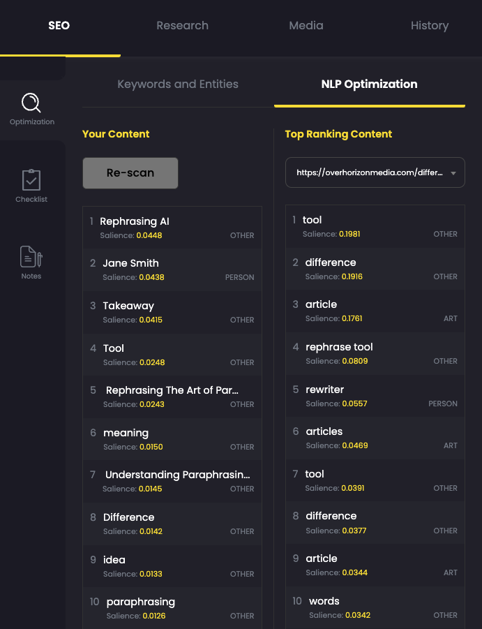This screenshot has width=482, height=629.
Task: Click the Takeaway entity in Your Content
Action: tap(172, 312)
